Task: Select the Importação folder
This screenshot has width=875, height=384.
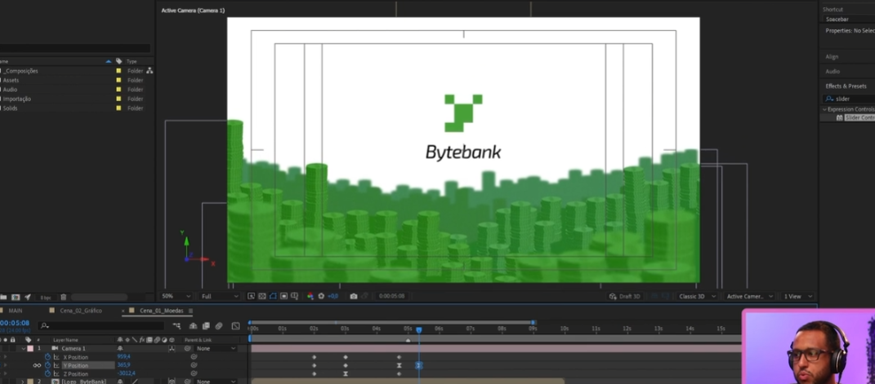Action: coord(16,99)
